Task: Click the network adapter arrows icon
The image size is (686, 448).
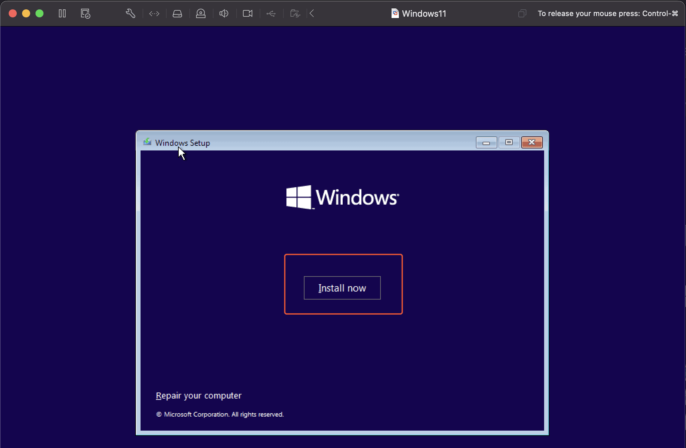Action: 154,13
